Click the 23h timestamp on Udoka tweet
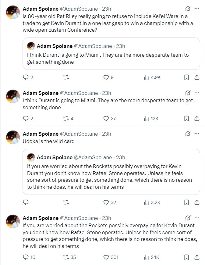 point(107,134)
